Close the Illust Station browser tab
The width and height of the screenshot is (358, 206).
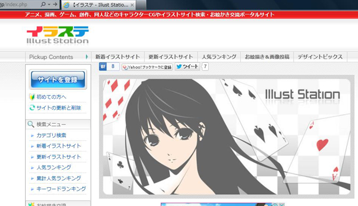pos(132,5)
